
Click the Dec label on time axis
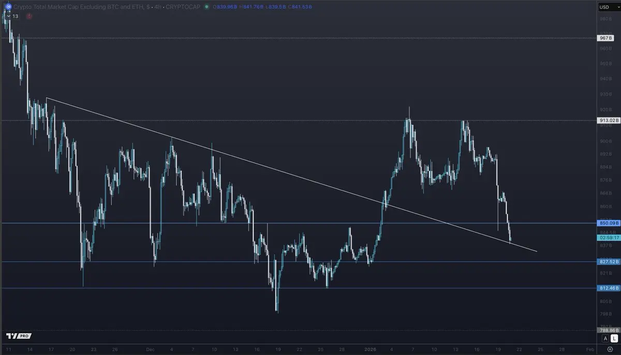(150, 349)
